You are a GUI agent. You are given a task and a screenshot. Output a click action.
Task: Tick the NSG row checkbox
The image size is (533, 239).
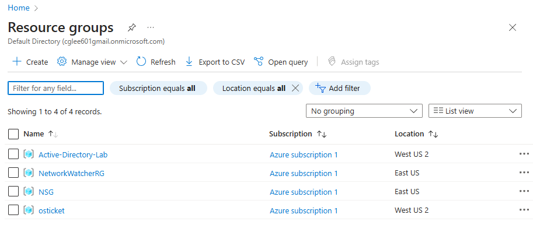(x=13, y=192)
